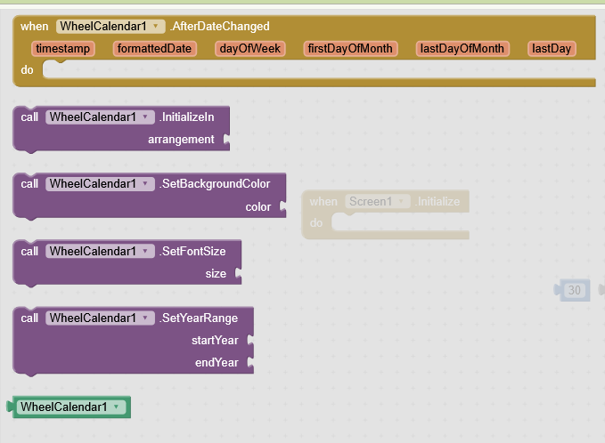The image size is (605, 443).
Task: Click the endYear input socket label
Action: [x=215, y=363]
